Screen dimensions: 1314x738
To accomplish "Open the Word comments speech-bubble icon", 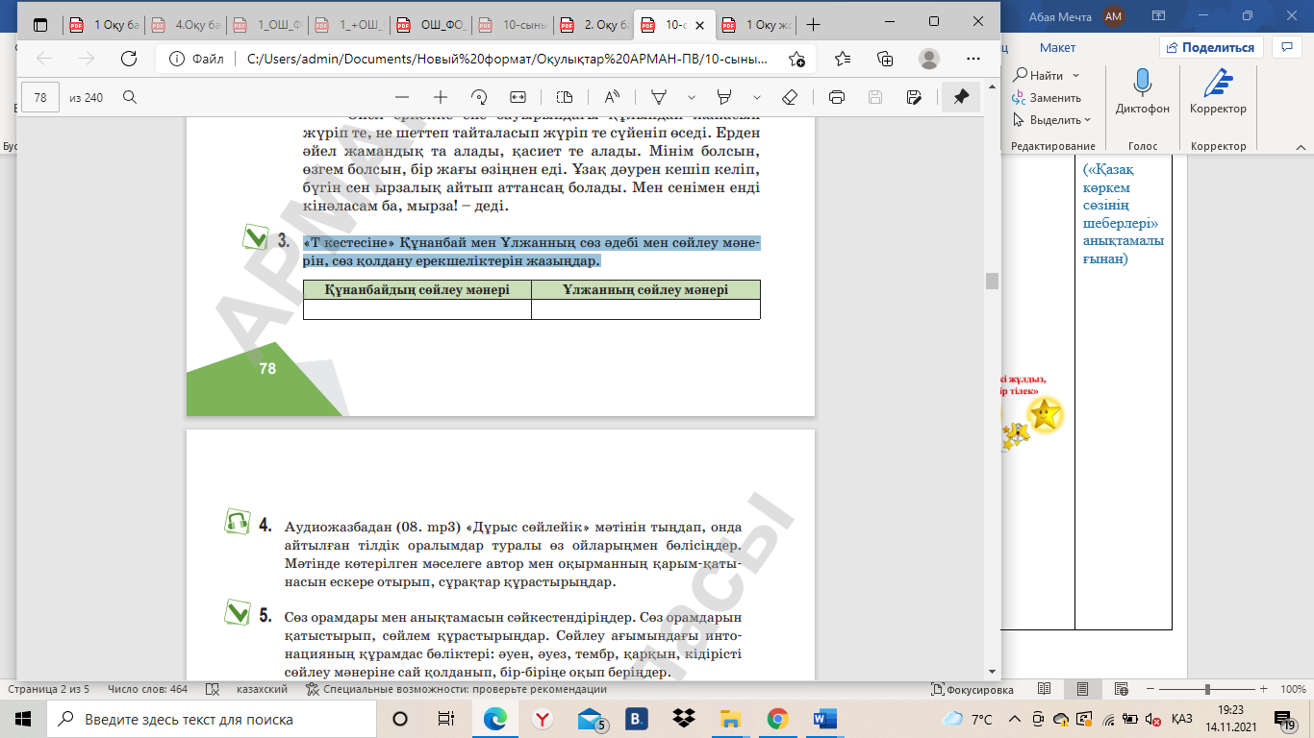I will pos(1286,47).
